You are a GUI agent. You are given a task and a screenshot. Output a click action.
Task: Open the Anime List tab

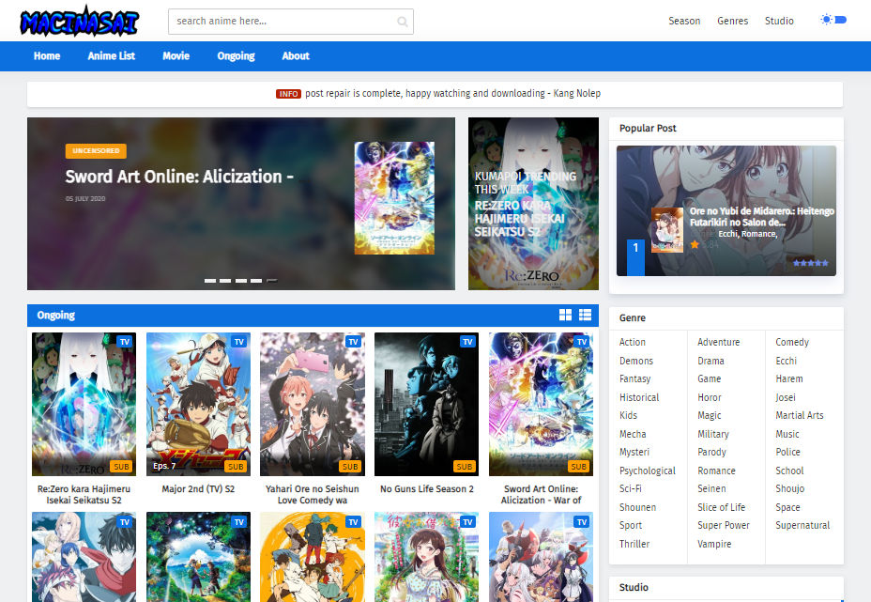tap(111, 55)
